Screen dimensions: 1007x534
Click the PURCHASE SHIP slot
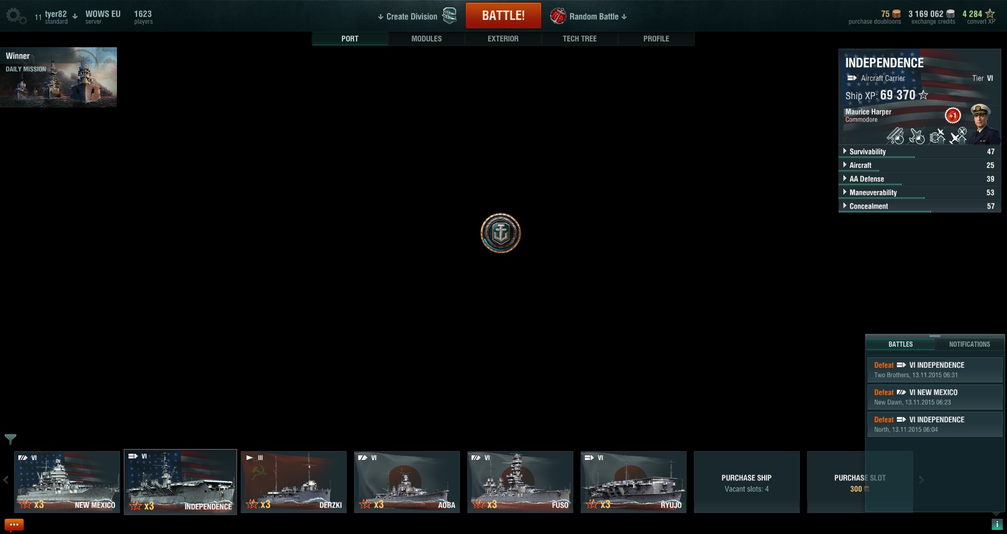coord(746,482)
